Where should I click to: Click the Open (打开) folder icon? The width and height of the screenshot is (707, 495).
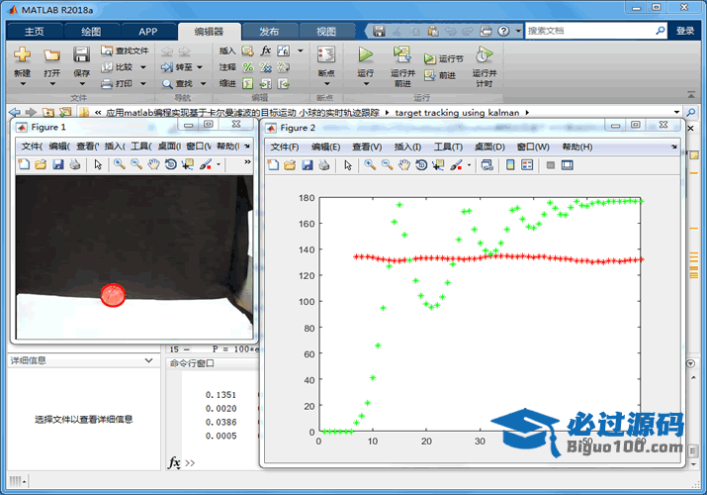pos(51,55)
